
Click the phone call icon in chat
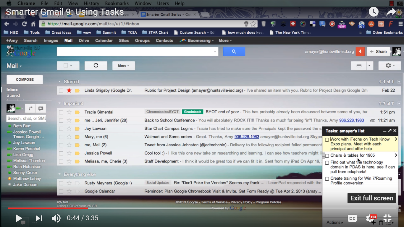(x=30, y=108)
